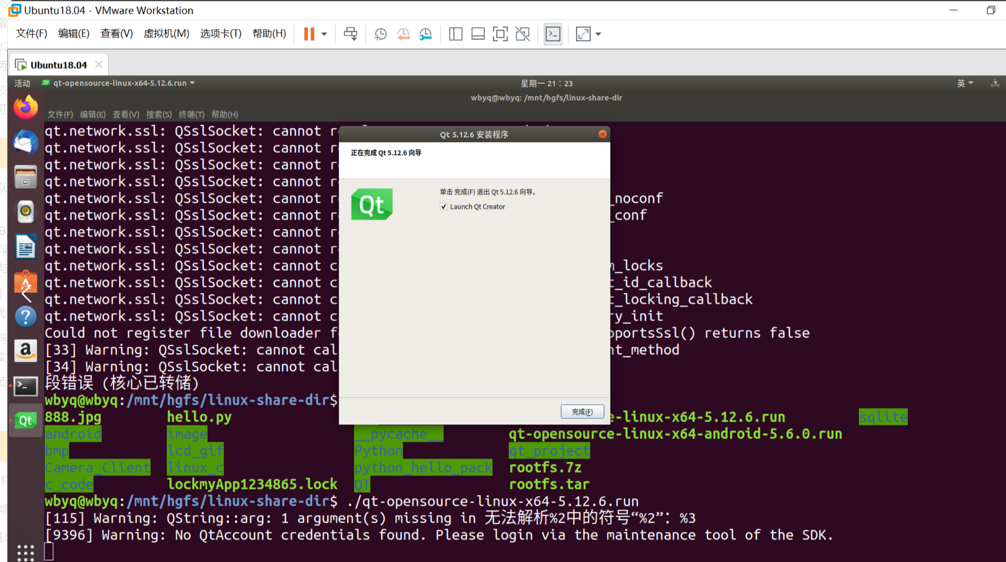1006x562 pixels.
Task: Open the terminal 终端(T) menu
Action: point(191,114)
